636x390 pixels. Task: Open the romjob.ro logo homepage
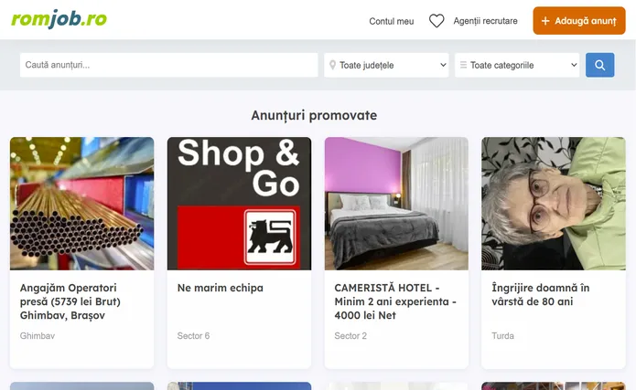59,18
